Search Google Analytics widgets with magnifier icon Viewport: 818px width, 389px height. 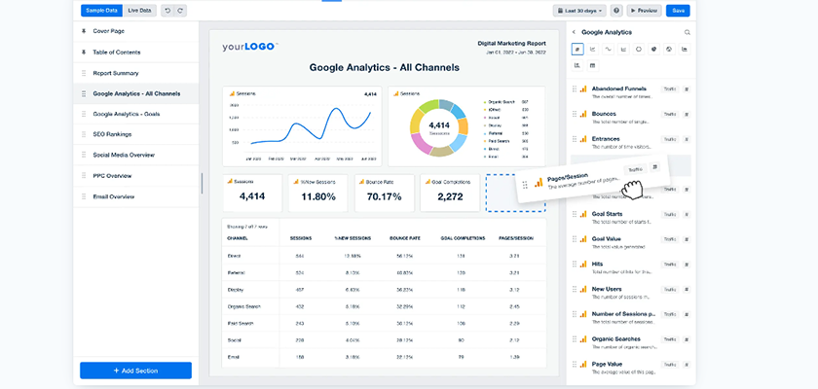pos(688,32)
